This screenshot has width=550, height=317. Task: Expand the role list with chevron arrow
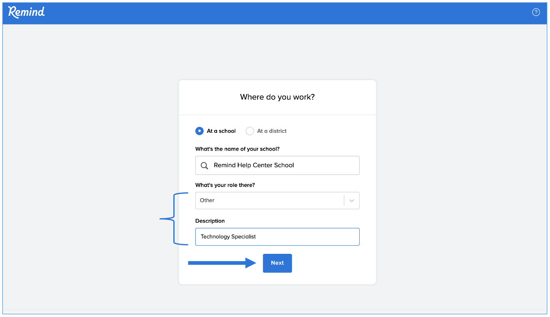pos(352,200)
